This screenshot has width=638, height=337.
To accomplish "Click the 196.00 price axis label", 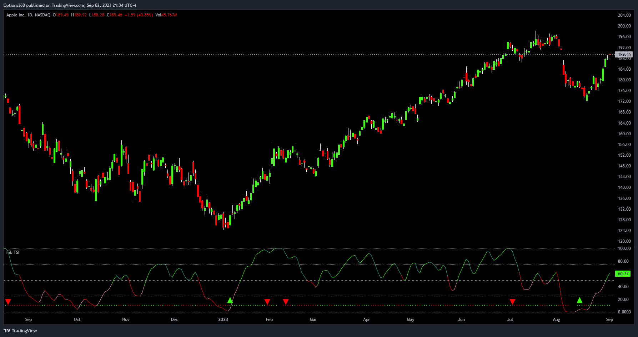I will (x=624, y=37).
